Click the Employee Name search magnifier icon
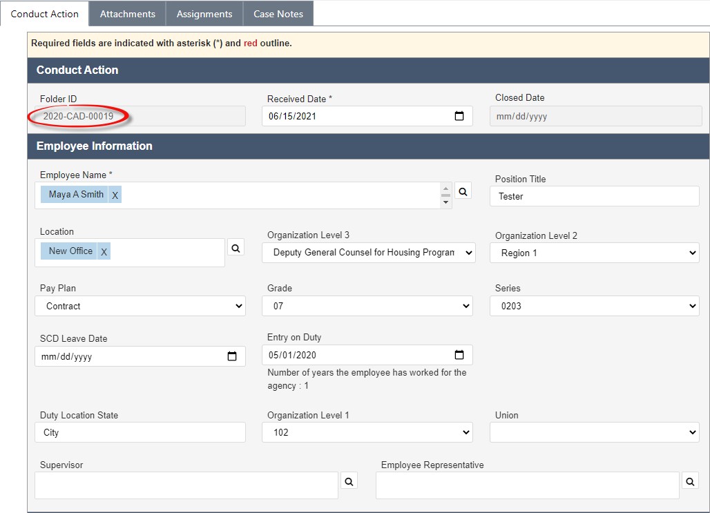 coord(463,191)
